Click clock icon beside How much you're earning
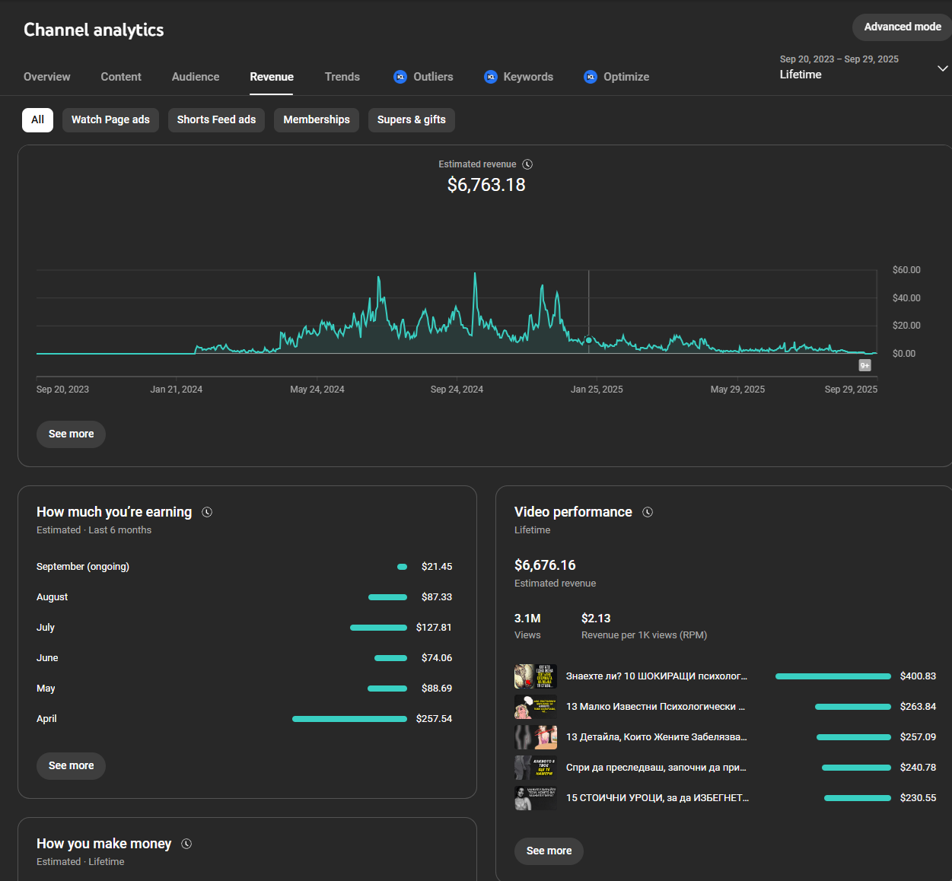Screen dimensions: 952x881 pos(207,512)
